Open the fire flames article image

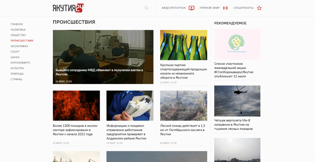(x=76, y=106)
